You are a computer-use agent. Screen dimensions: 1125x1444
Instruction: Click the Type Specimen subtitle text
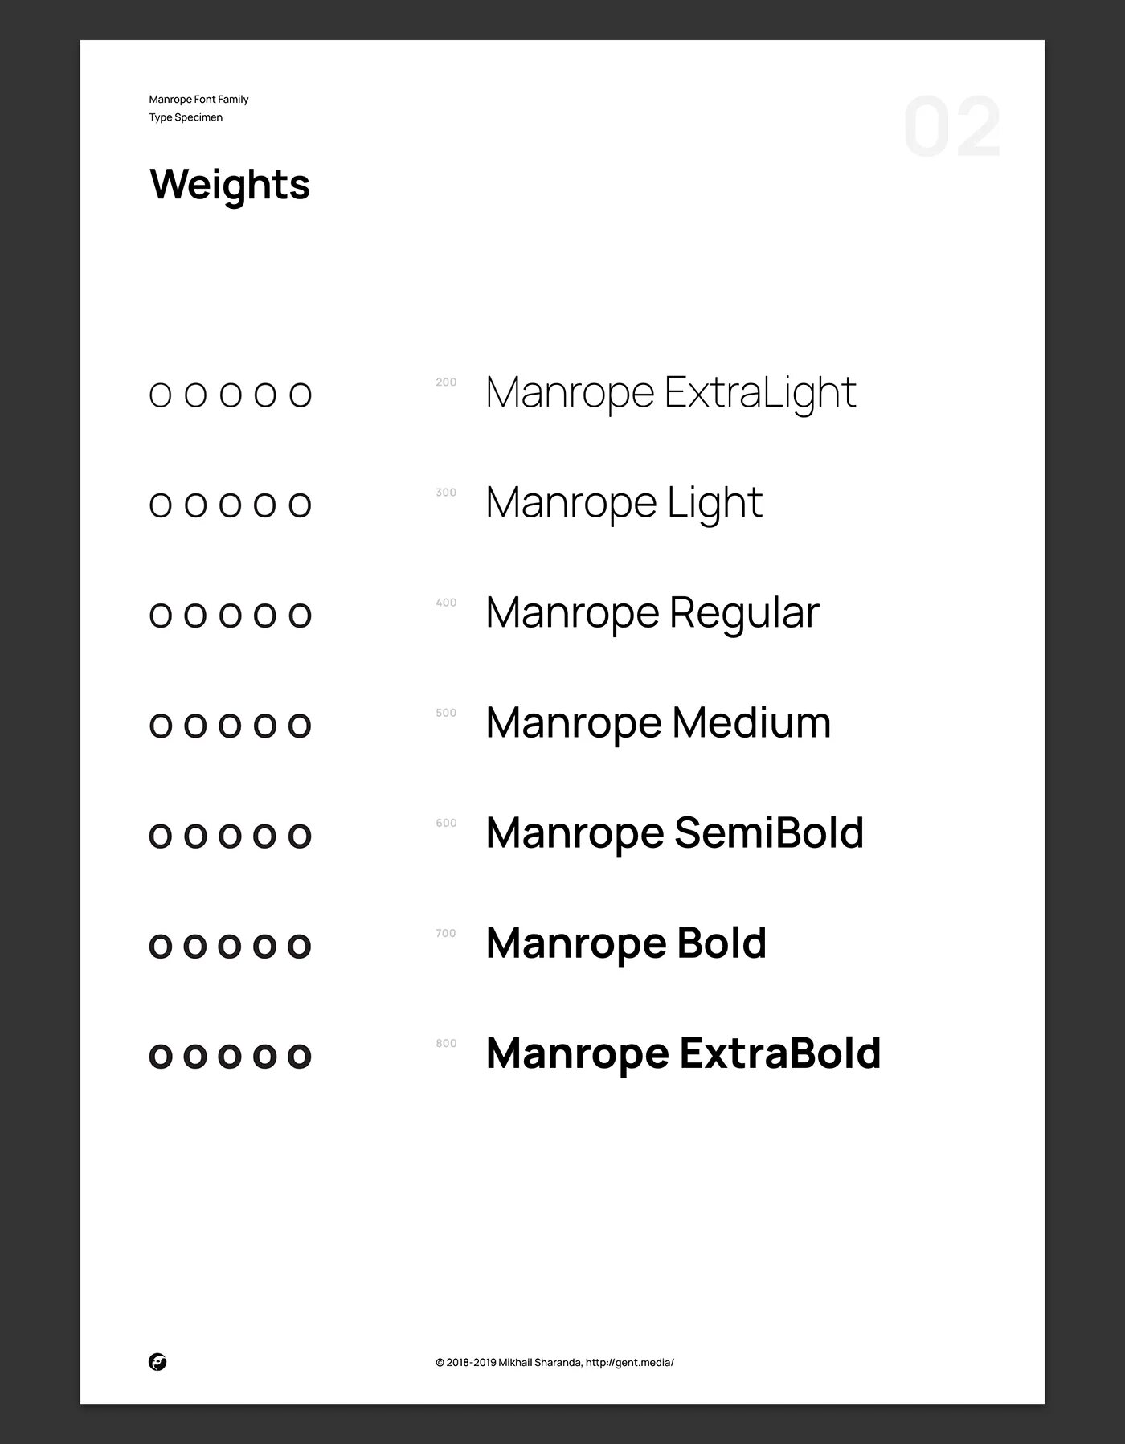(x=186, y=117)
